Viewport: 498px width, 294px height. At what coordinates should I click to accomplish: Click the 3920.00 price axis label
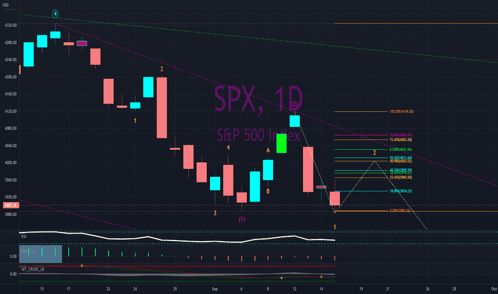11,197
